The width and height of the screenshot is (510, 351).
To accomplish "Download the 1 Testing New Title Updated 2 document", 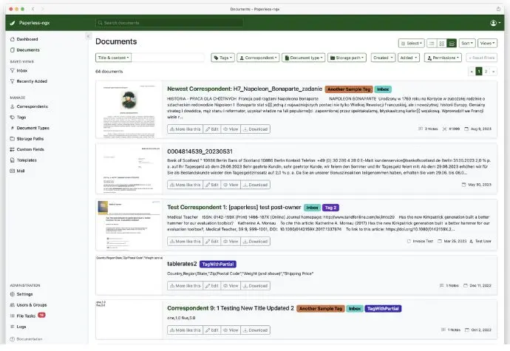I will tap(255, 330).
